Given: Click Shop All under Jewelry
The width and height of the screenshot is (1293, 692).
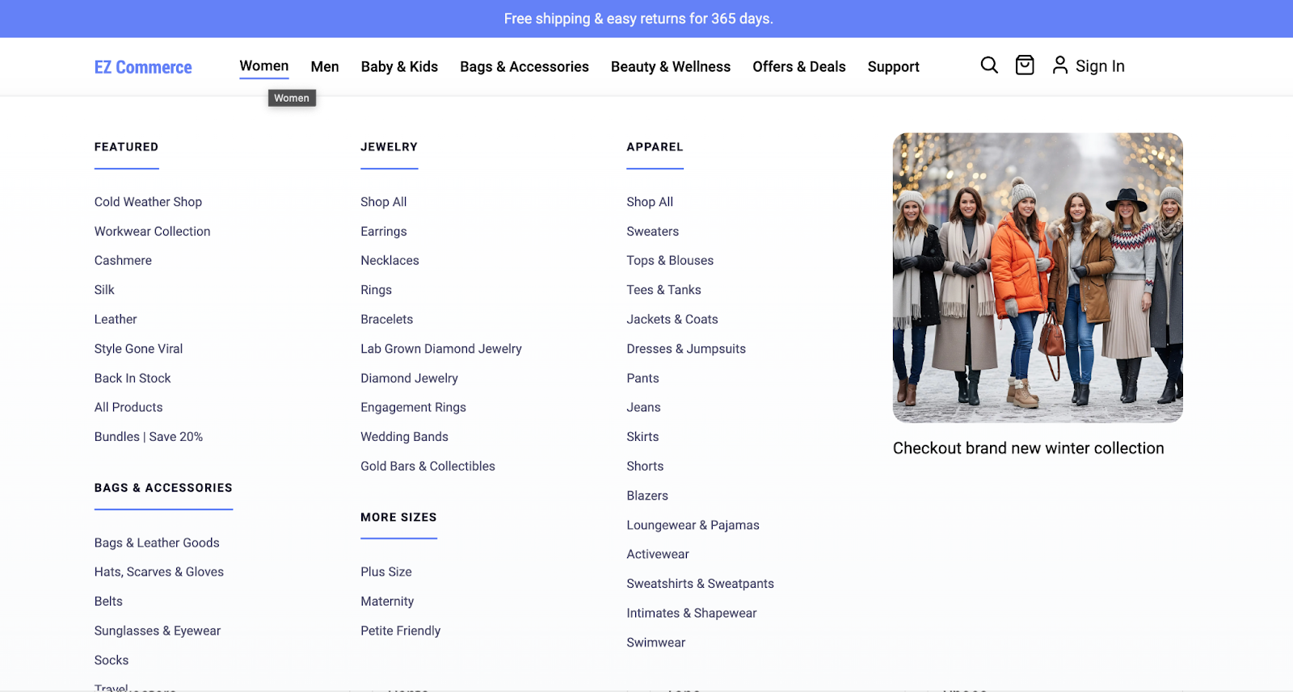Looking at the screenshot, I should pyautogui.click(x=384, y=202).
